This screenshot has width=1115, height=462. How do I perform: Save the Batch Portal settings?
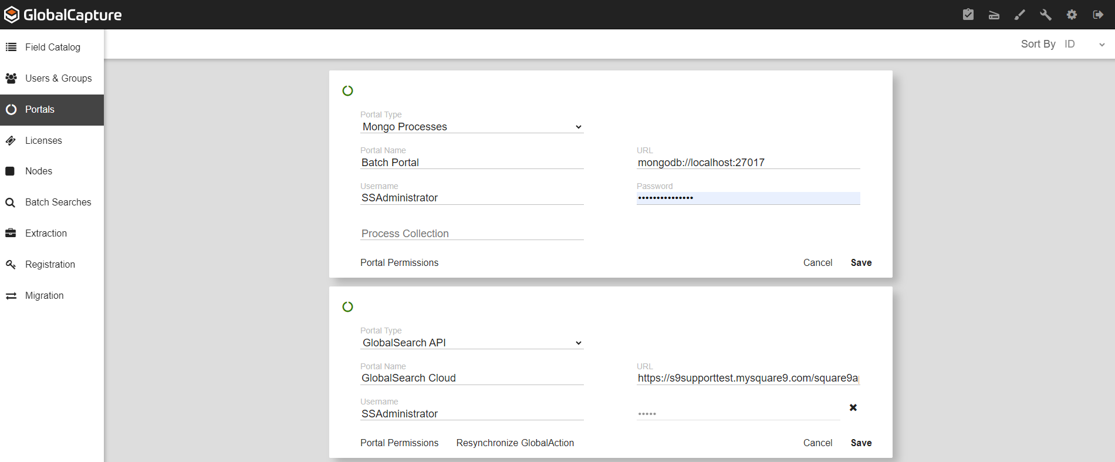[861, 262]
